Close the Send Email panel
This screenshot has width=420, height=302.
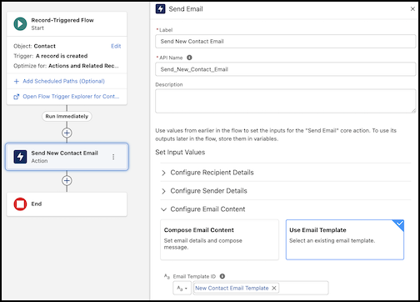tap(412, 9)
